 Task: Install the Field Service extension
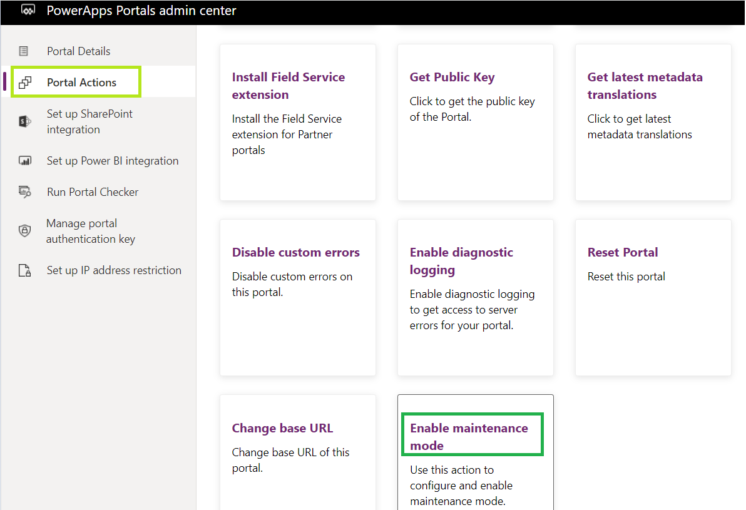288,86
